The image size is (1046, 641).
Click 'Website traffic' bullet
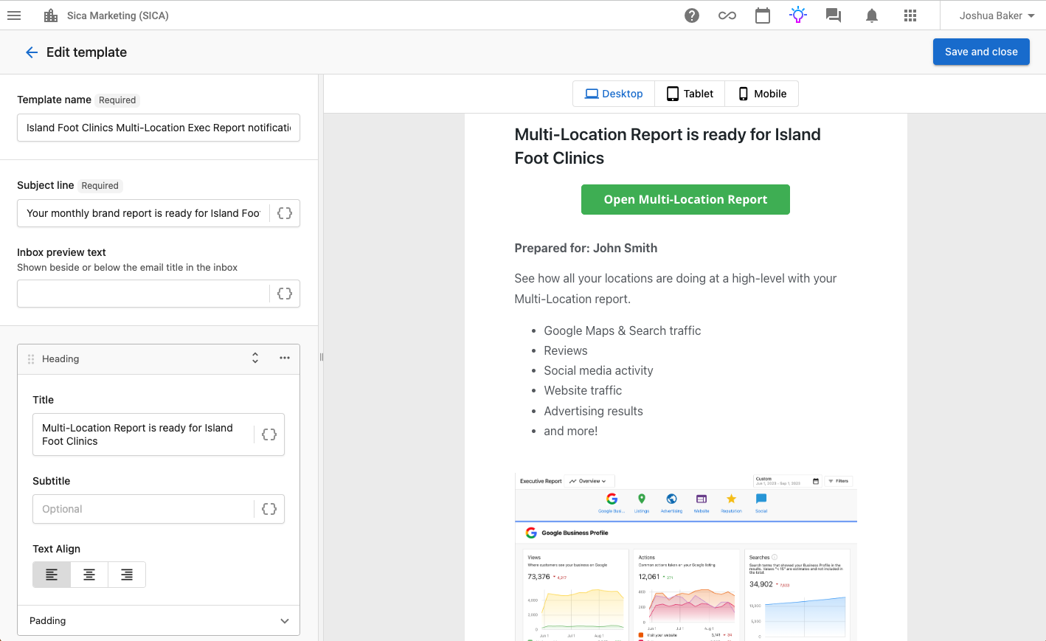[583, 390]
